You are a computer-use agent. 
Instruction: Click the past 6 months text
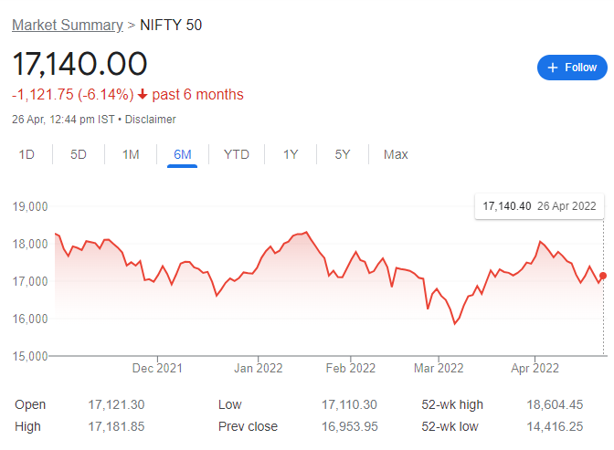(x=197, y=95)
